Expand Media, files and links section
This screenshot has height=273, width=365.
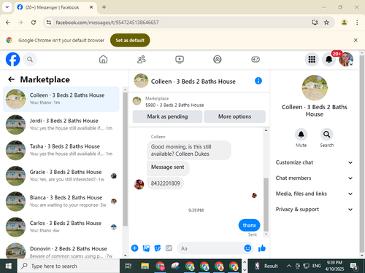pyautogui.click(x=314, y=194)
